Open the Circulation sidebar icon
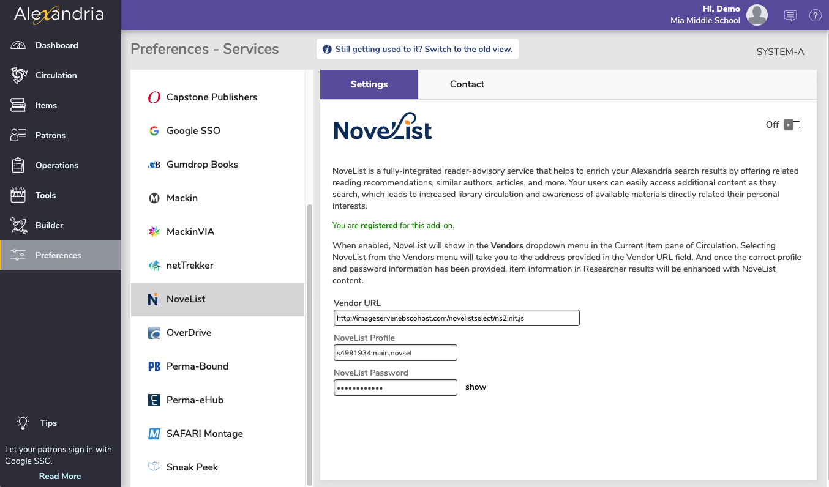Image resolution: width=829 pixels, height=487 pixels. (18, 75)
